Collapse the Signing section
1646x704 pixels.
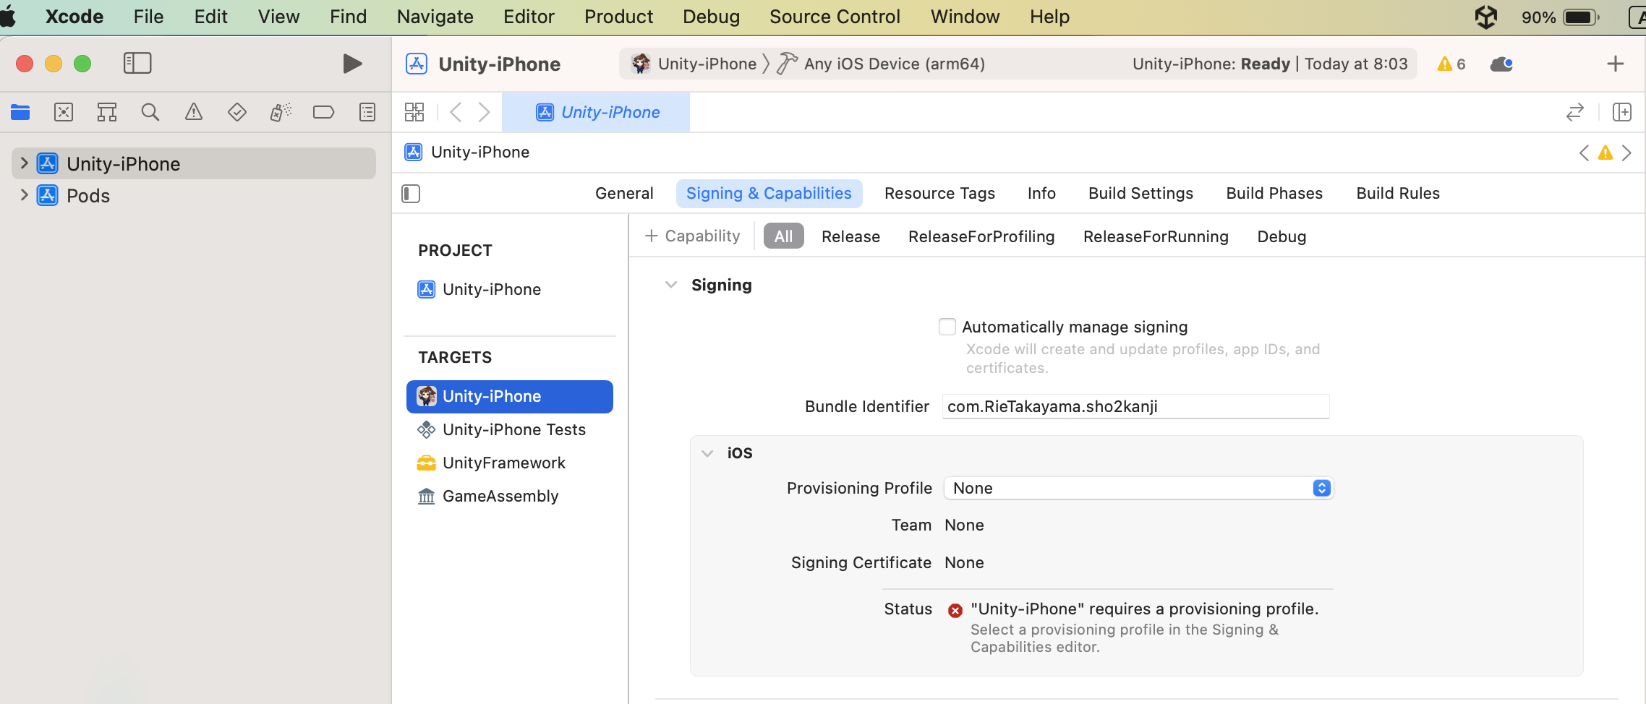coord(671,284)
